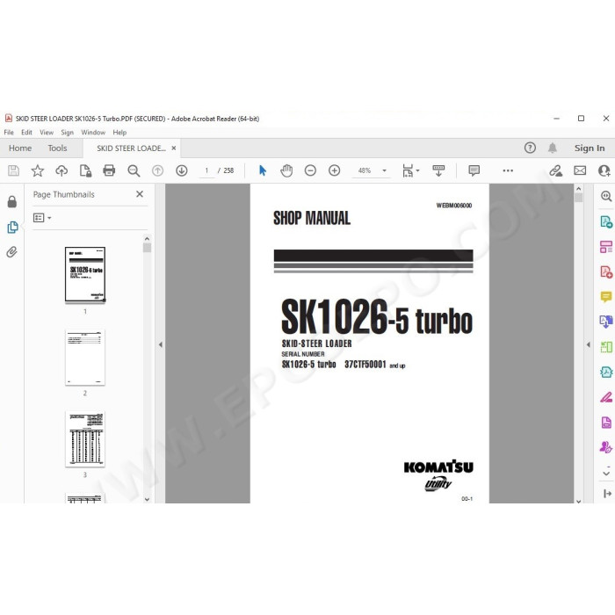Open the File menu
The image size is (615, 615).
[x=9, y=133]
